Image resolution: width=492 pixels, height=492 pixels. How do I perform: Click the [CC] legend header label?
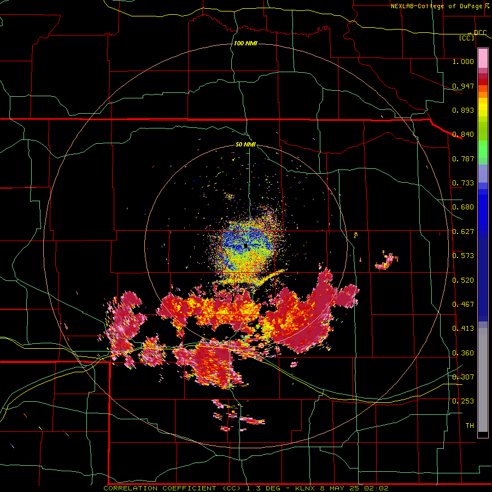coord(467,38)
